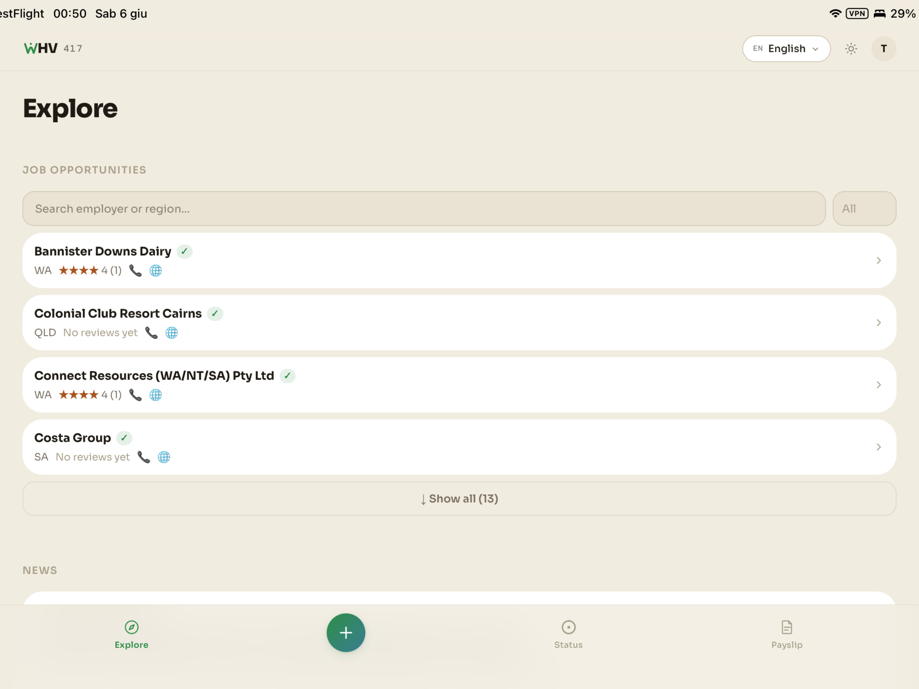Image resolution: width=919 pixels, height=689 pixels.
Task: Tap verified badge next to Colonial Club Resort Cairns
Action: pos(215,313)
